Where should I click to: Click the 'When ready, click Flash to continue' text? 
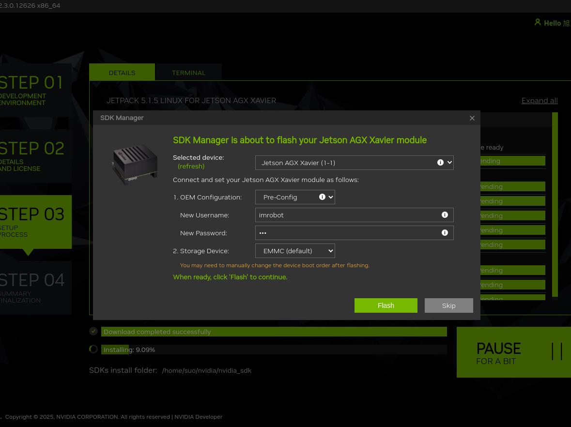[230, 277]
